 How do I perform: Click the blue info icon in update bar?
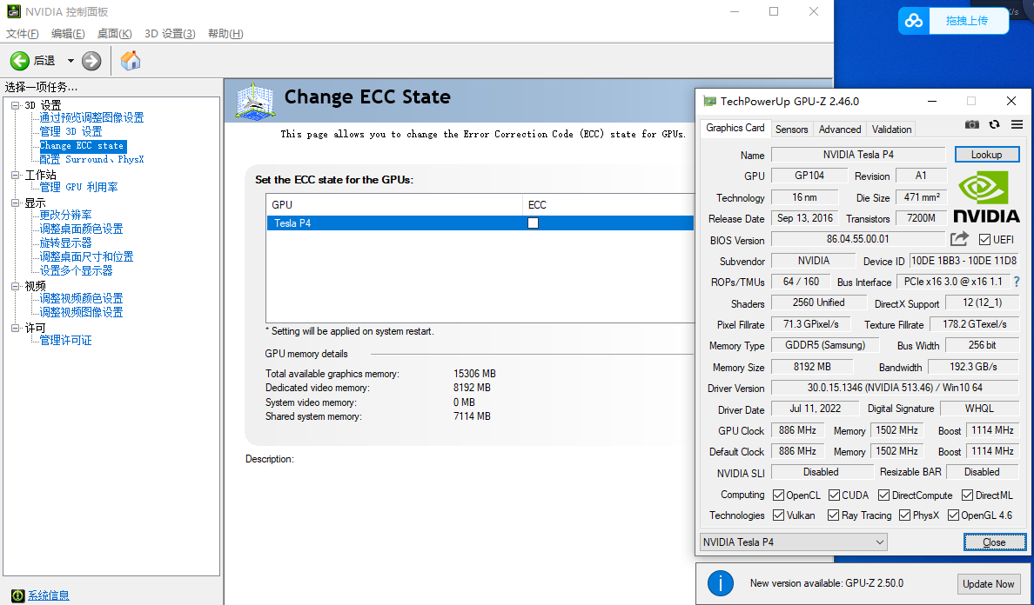tap(720, 583)
